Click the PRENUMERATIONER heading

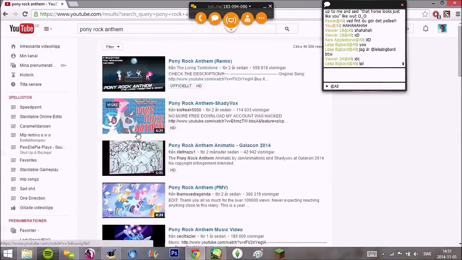pyautogui.click(x=28, y=221)
